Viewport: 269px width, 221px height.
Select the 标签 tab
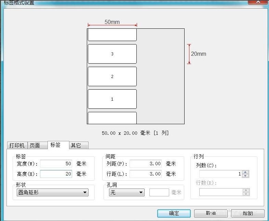[x=58, y=145]
